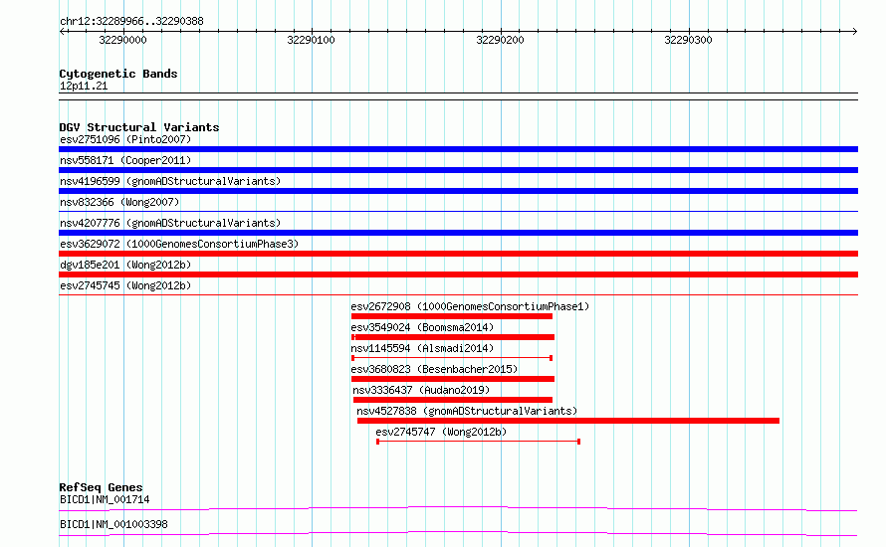The height and width of the screenshot is (547, 886).
Task: Click the esv2751096 (Pinto2007) label
Action: click(125, 139)
